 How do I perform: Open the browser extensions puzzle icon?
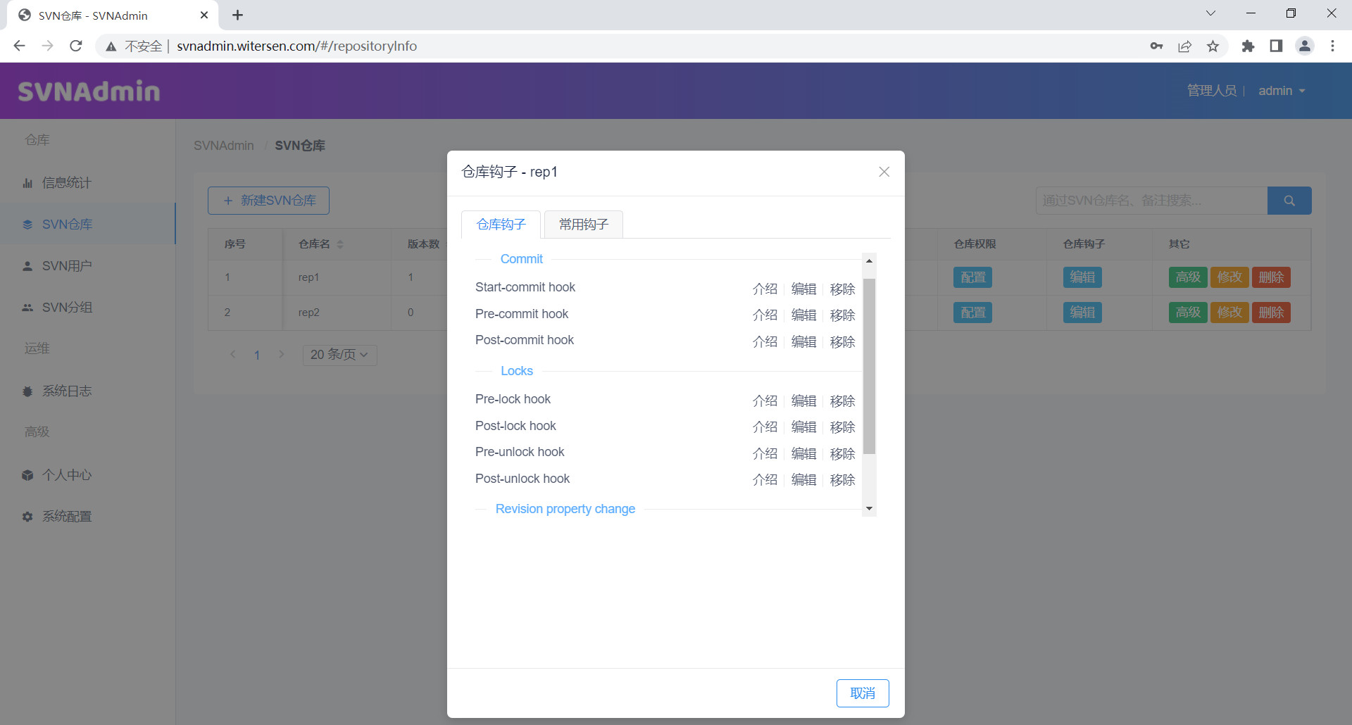tap(1248, 46)
